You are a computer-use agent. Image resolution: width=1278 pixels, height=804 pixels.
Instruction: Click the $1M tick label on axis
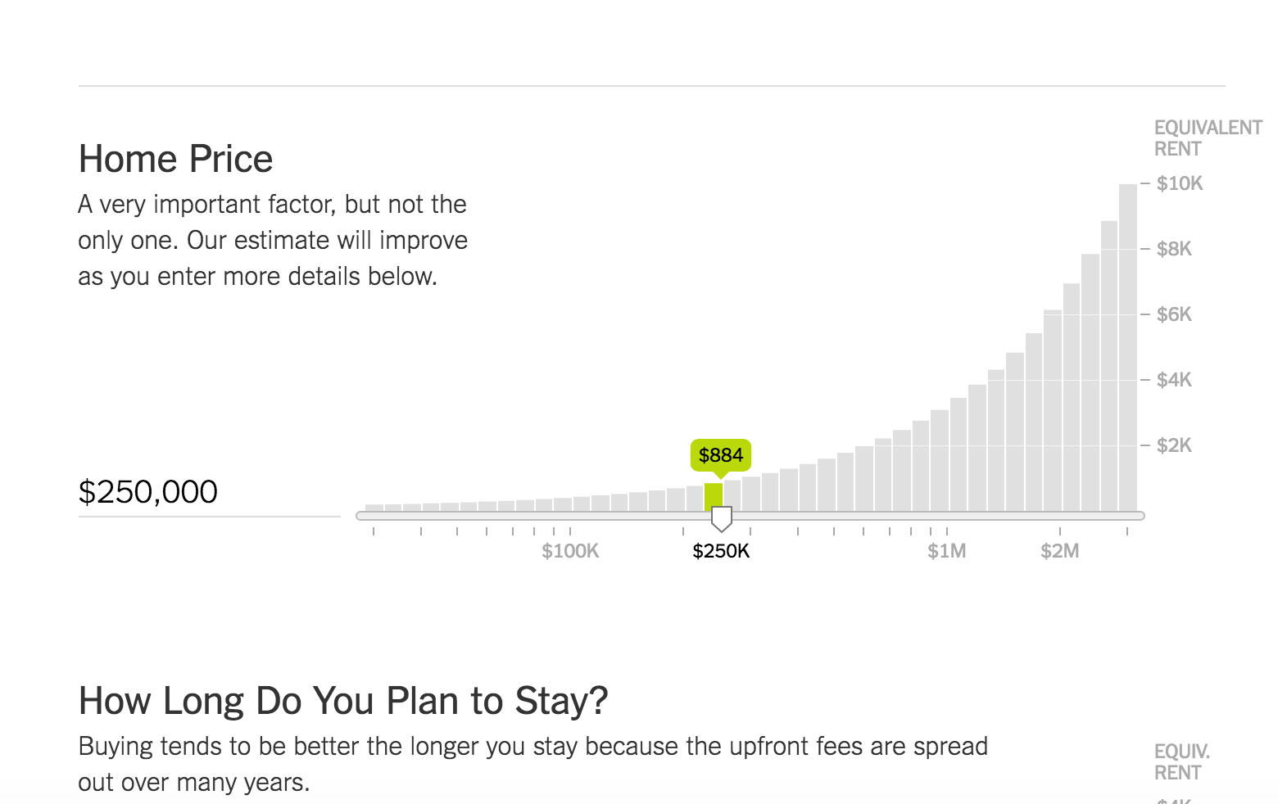coord(946,551)
